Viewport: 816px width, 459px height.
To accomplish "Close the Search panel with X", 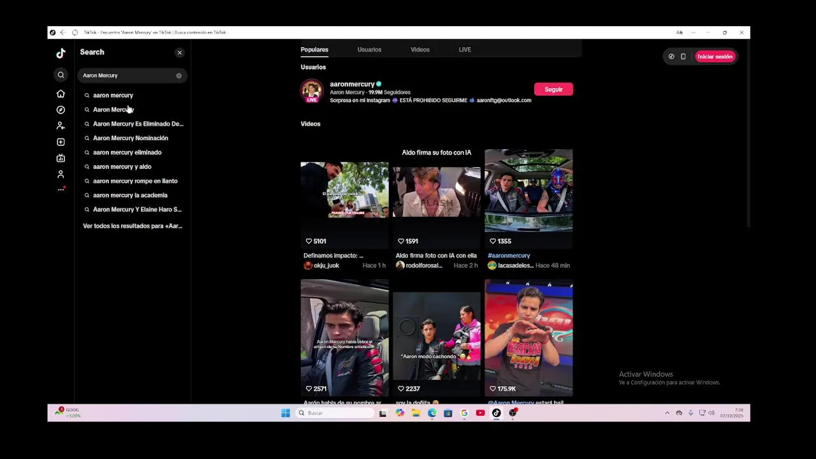I will coord(179,52).
